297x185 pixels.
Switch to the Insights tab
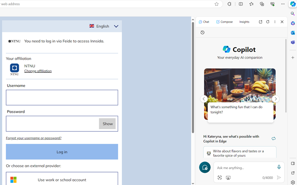[244, 22]
